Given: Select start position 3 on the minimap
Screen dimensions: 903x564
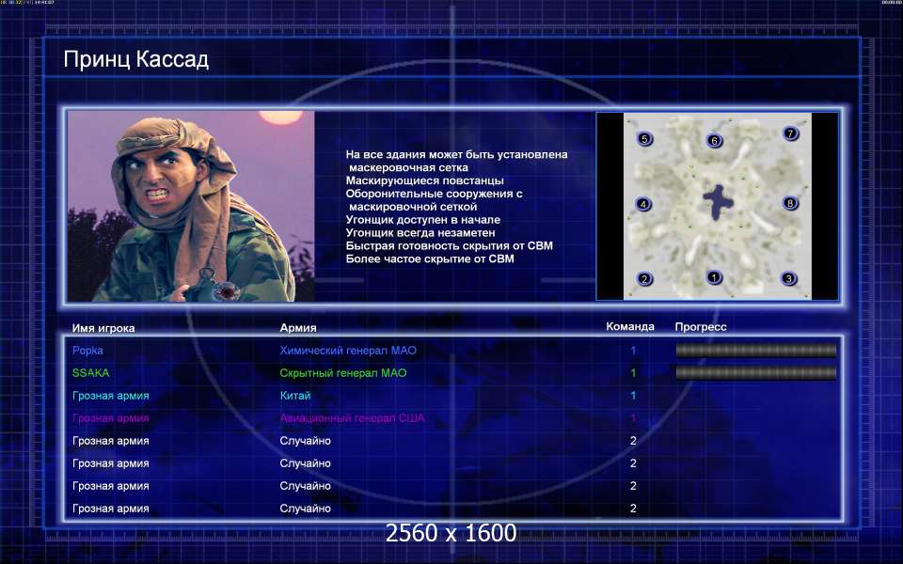Looking at the screenshot, I should [x=789, y=278].
